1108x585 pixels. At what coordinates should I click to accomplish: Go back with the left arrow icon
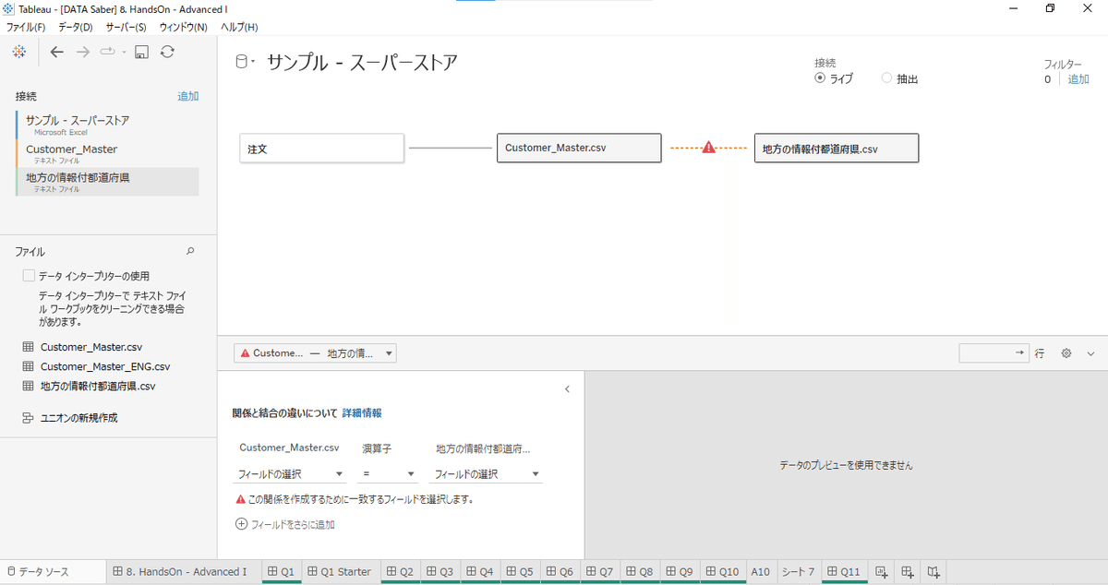coord(57,52)
